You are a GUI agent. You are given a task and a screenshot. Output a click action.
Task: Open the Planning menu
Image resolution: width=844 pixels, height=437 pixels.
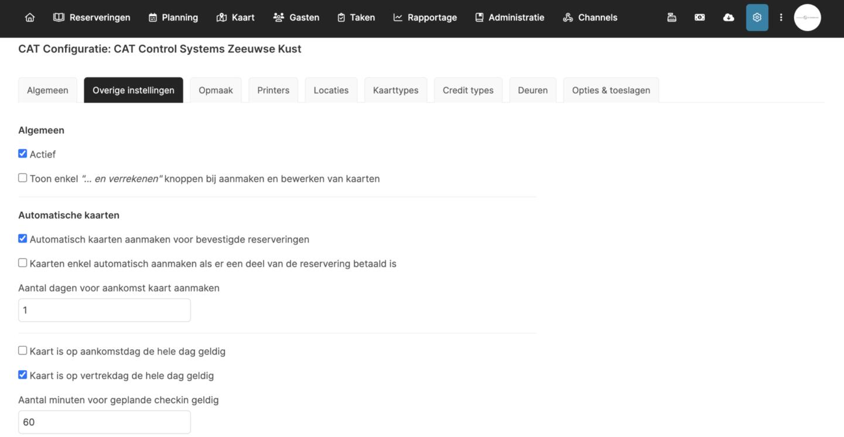point(173,18)
